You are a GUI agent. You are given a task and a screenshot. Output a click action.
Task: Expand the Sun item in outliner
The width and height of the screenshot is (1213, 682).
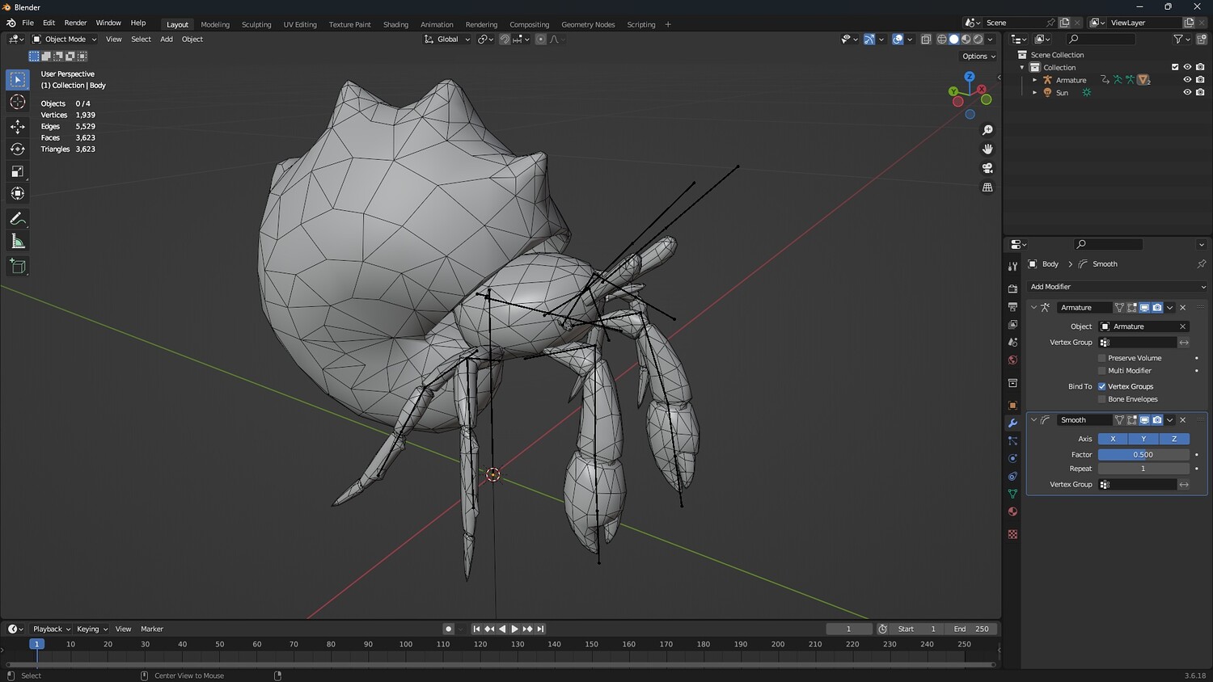[x=1034, y=93]
